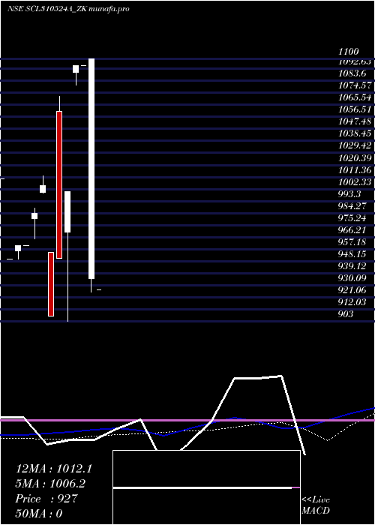Select the small white candle near 957
Screen dimensions: 375x525
[18, 248]
